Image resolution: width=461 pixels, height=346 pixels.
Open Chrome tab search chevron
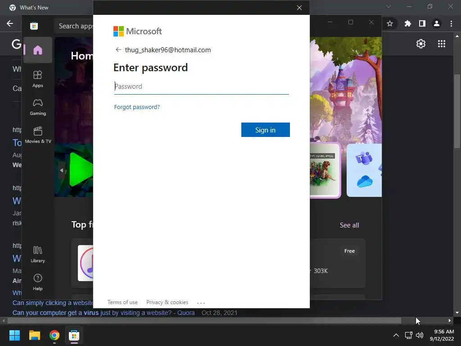point(389,6)
